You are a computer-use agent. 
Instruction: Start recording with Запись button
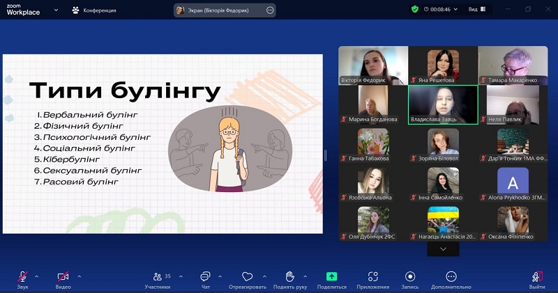410,280
